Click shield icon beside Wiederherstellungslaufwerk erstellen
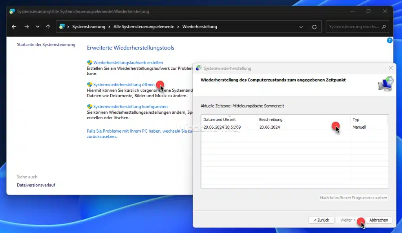402x233 pixels. click(90, 62)
